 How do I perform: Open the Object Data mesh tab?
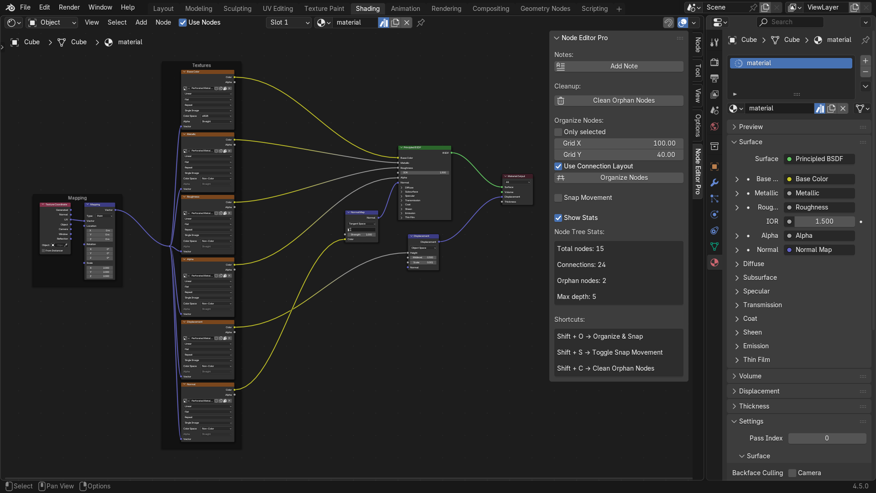[x=714, y=246]
